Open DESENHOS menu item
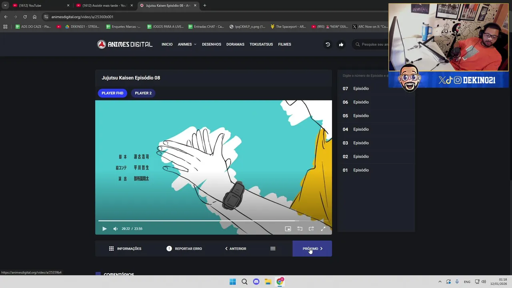The width and height of the screenshot is (512, 288). click(x=211, y=44)
